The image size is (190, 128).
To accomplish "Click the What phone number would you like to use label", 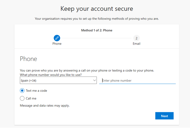I will (x=50, y=75).
